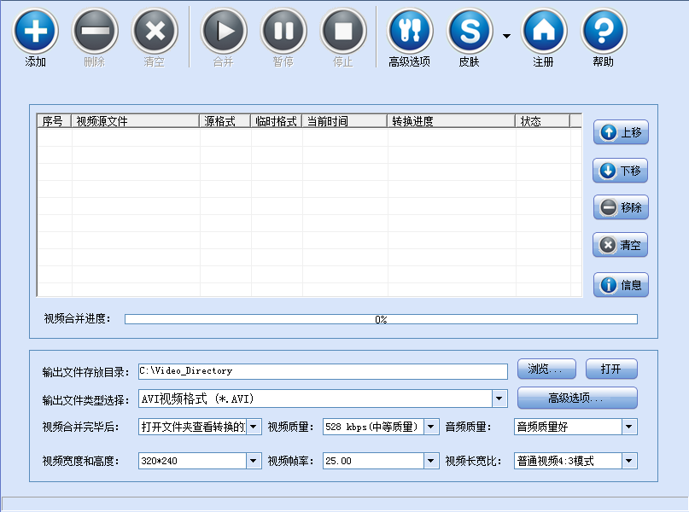689x512 pixels.
Task: Click the 状态 column header
Action: (x=543, y=121)
